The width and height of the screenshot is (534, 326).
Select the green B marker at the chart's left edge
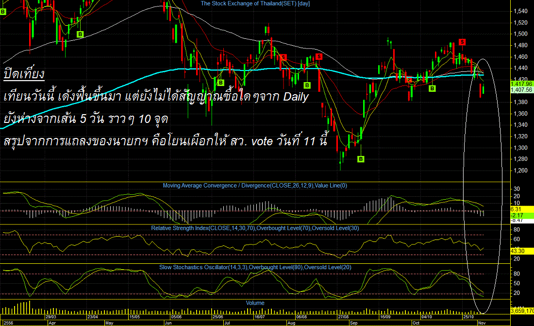tap(3, 12)
